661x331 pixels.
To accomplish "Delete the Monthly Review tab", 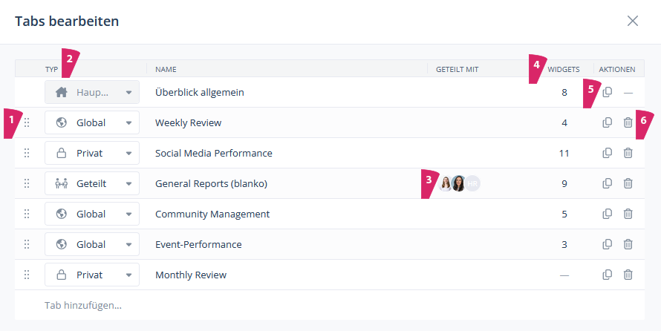I will pyautogui.click(x=628, y=275).
